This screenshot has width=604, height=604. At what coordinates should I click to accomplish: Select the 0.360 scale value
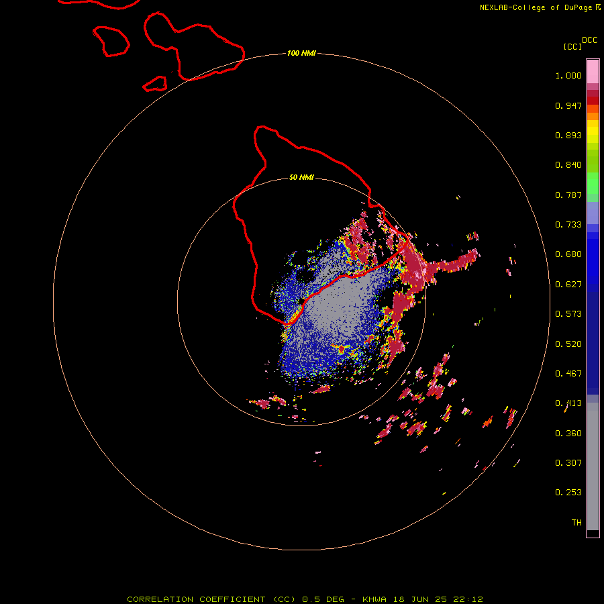click(568, 434)
